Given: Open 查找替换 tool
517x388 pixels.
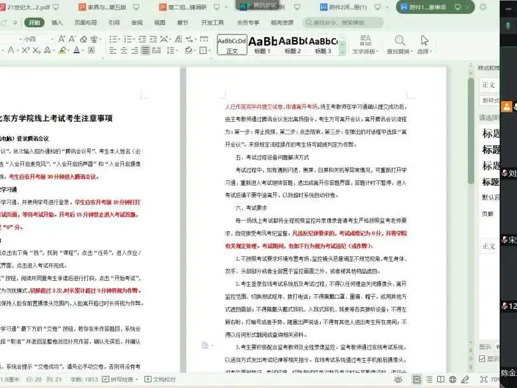Looking at the screenshot, I should click(x=400, y=45).
